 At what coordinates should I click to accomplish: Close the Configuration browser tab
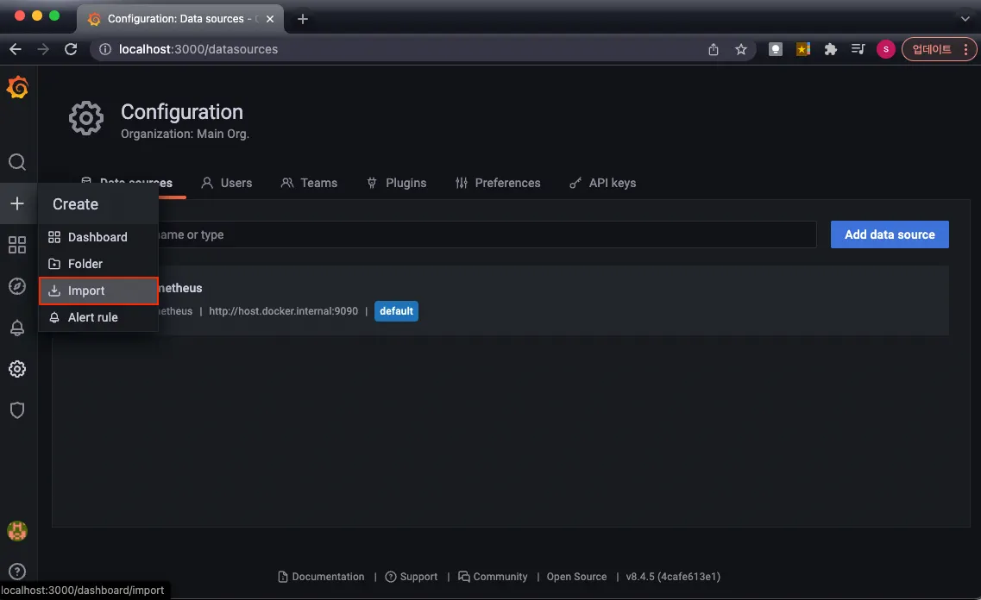(x=270, y=19)
